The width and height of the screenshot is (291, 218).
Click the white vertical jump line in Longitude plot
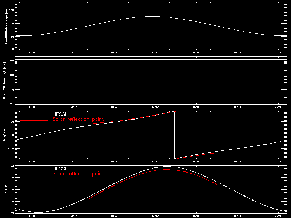(174, 135)
